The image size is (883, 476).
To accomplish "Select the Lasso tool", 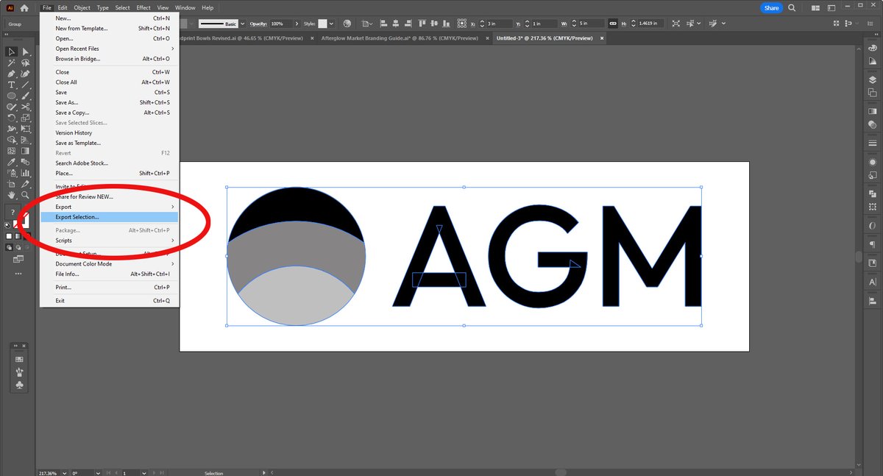I will coord(25,63).
